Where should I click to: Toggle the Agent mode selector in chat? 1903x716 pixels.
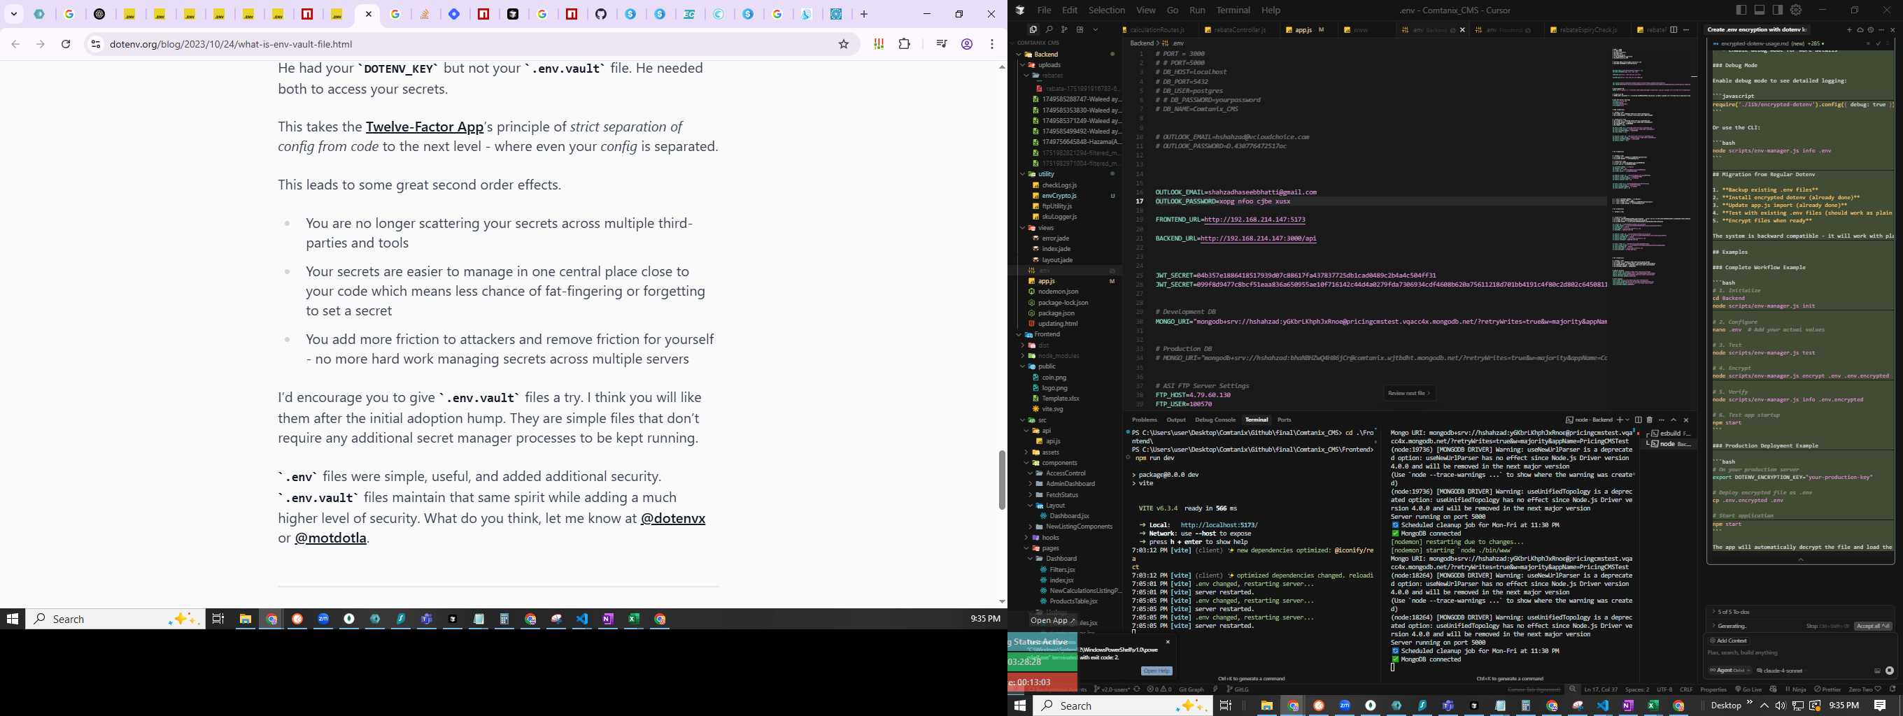[1730, 671]
